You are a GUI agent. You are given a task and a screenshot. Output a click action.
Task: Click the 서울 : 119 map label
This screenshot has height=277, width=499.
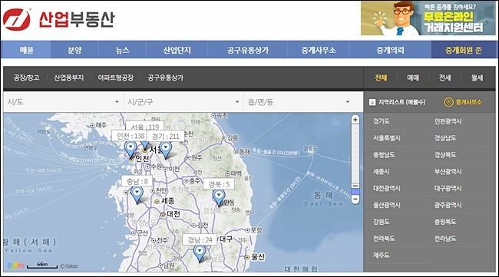point(145,127)
